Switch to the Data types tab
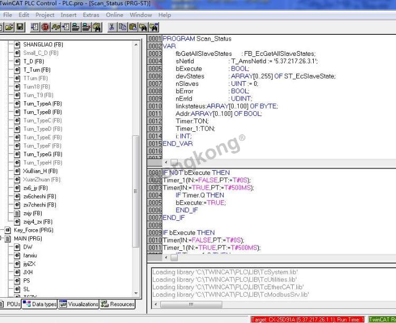396x323 pixels. click(x=40, y=304)
